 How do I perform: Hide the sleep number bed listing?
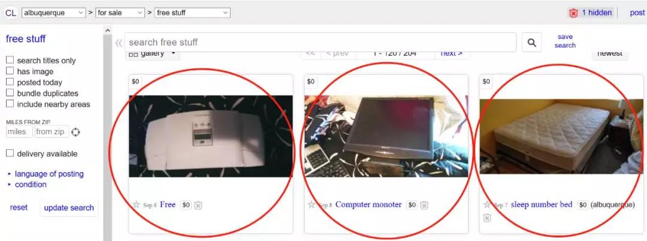tap(487, 218)
